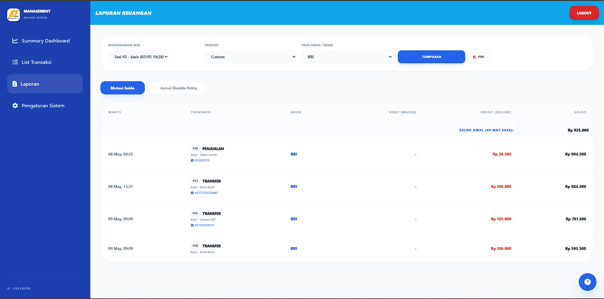
Task: Collapse the sidebar using the chevron
Action: tap(8, 288)
